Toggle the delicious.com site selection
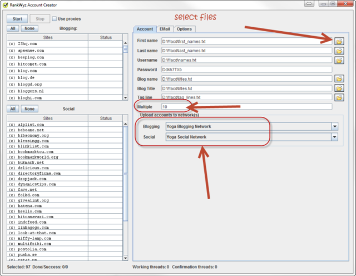Image resolution: width=356 pixels, height=276 pixels. point(12,168)
